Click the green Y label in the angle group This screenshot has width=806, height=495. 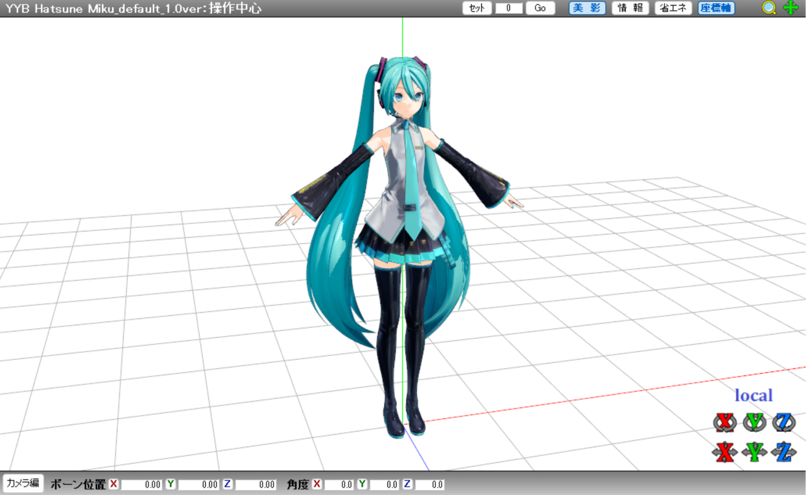362,484
